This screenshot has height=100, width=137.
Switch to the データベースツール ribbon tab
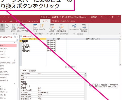[32, 21]
